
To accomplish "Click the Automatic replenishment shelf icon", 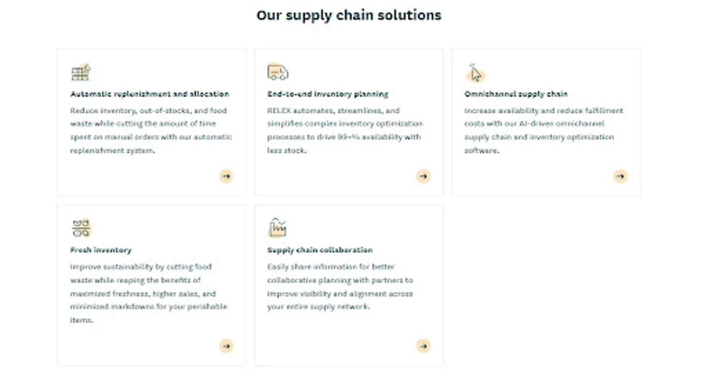I will coord(80,72).
